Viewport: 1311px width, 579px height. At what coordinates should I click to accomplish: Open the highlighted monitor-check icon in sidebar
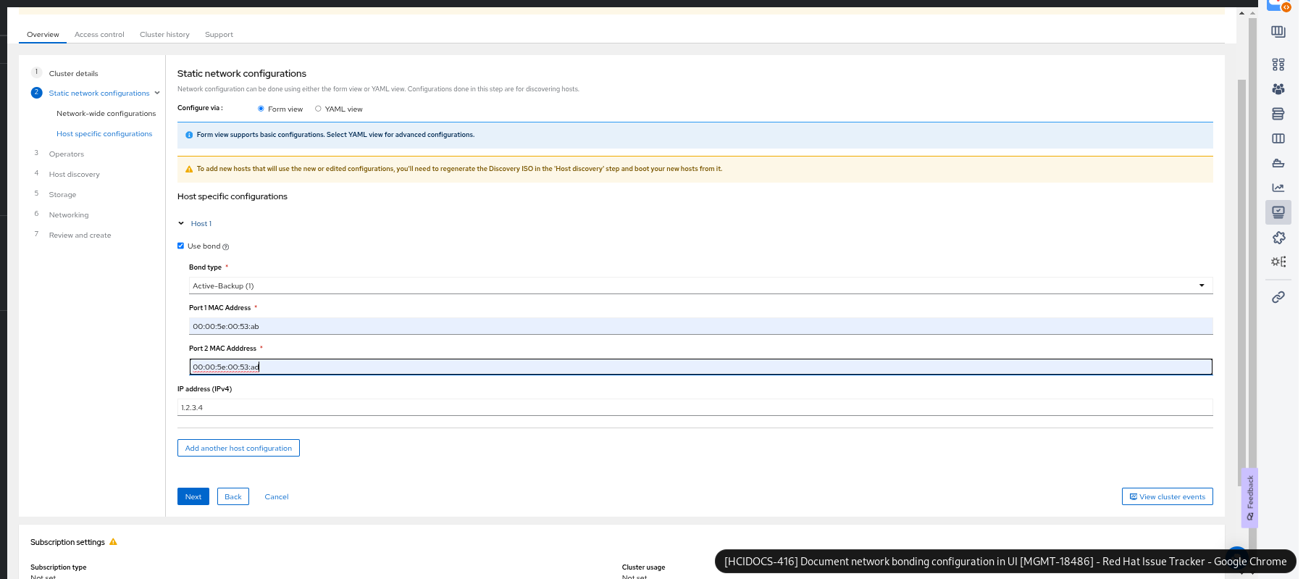click(x=1278, y=212)
